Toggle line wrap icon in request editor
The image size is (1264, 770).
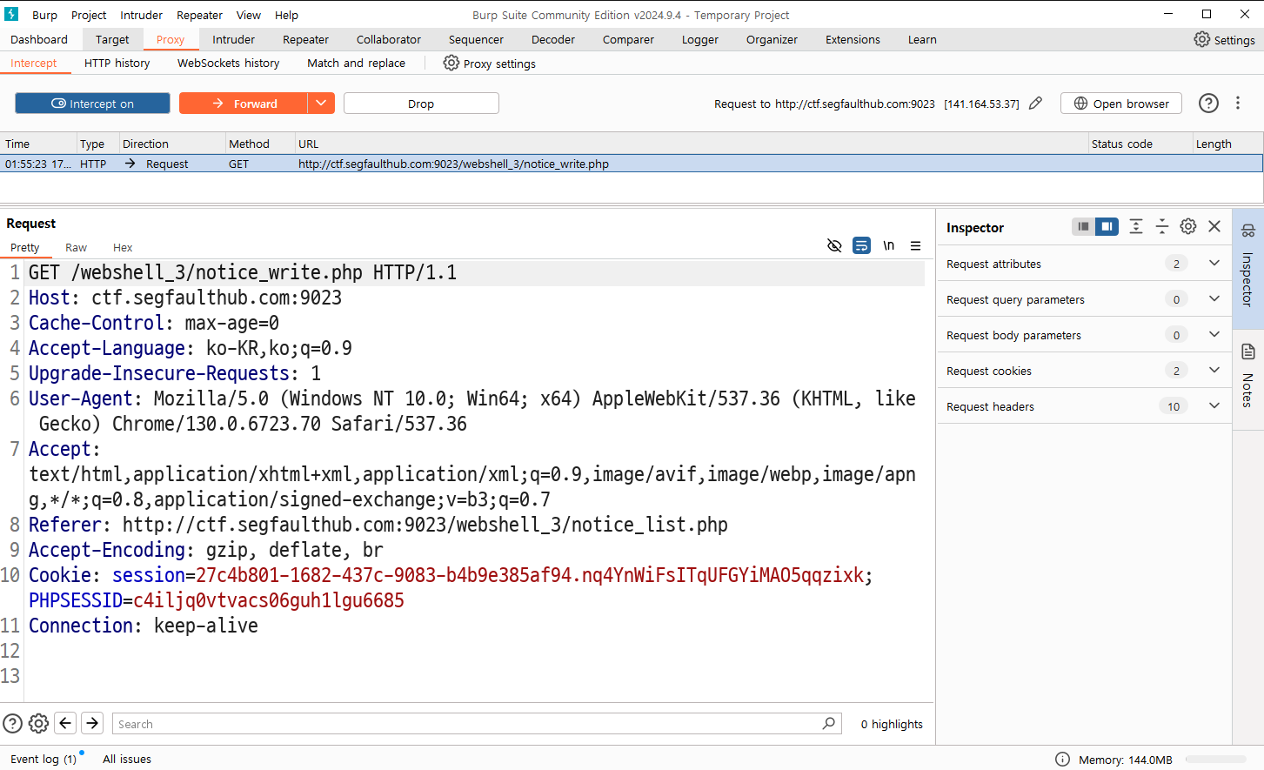point(861,245)
